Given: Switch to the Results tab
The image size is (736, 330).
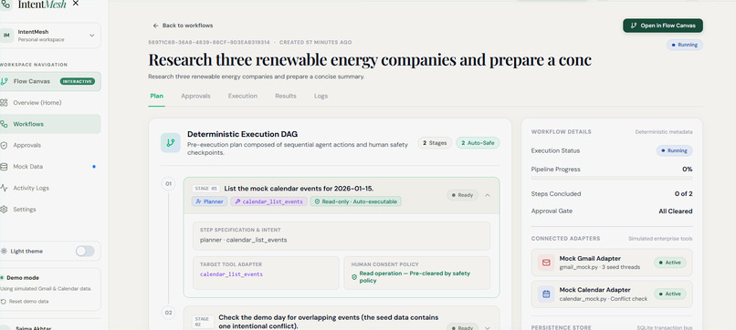Looking at the screenshot, I should click(x=286, y=96).
